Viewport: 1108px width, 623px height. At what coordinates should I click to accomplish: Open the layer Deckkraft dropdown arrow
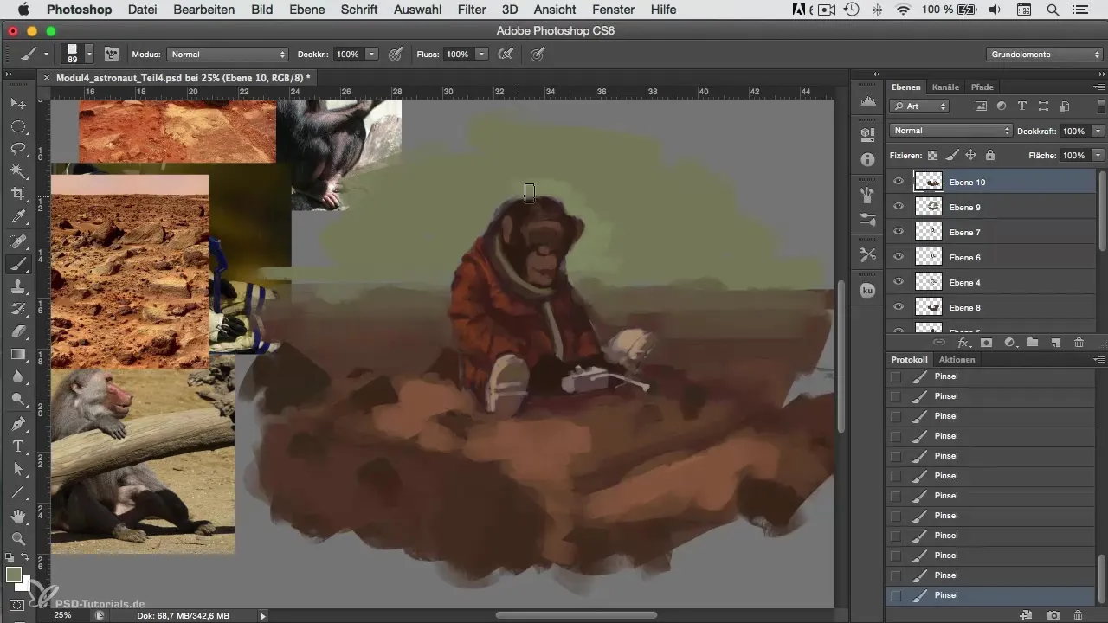(1098, 131)
